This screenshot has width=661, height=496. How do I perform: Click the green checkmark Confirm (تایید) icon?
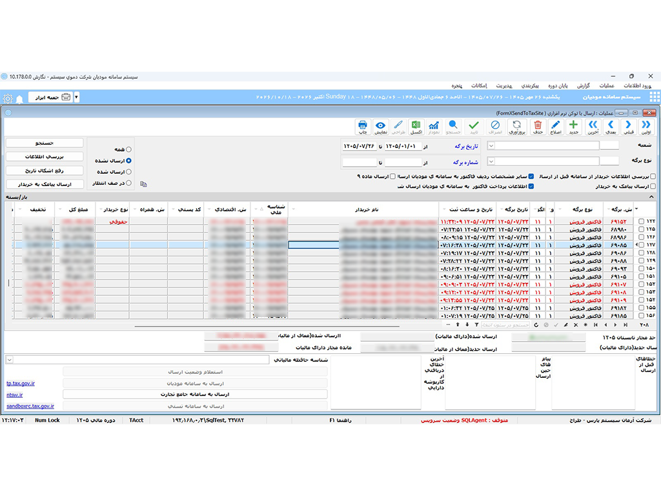(474, 127)
